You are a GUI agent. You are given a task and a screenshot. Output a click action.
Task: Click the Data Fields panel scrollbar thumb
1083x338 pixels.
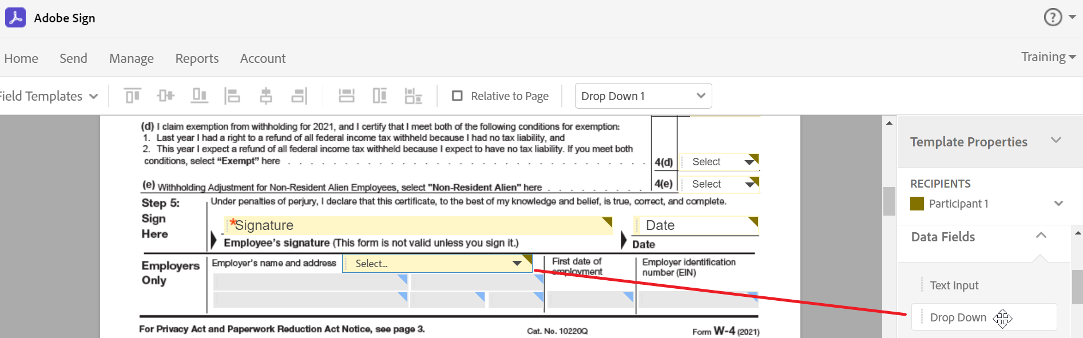click(x=1077, y=287)
